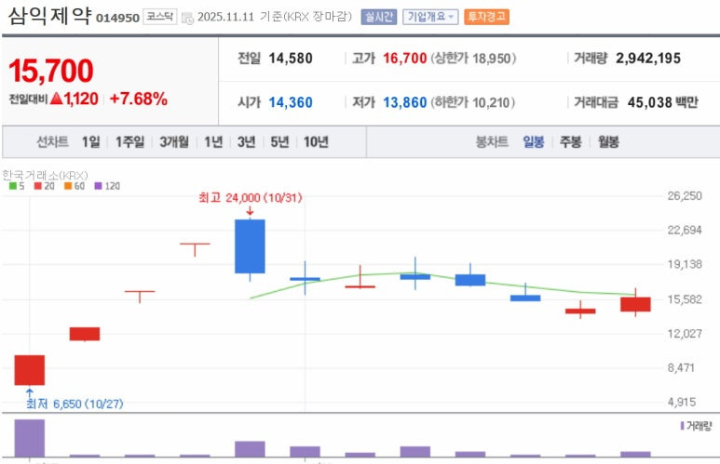The width and height of the screenshot is (720, 464).
Task: Click the red 20-day moving average swatch
Action: [38, 186]
